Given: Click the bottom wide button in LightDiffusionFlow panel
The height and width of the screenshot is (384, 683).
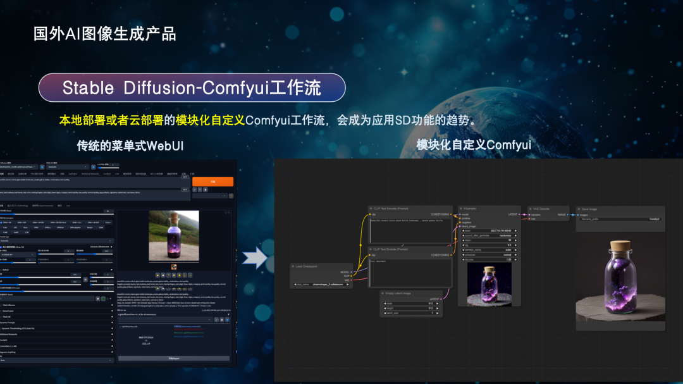Looking at the screenshot, I should pos(174,359).
